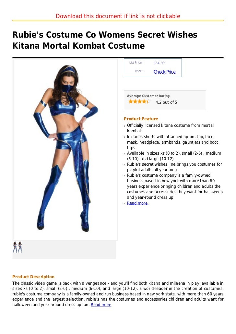Click the bullet icon before feature Read more

coord(124,204)
